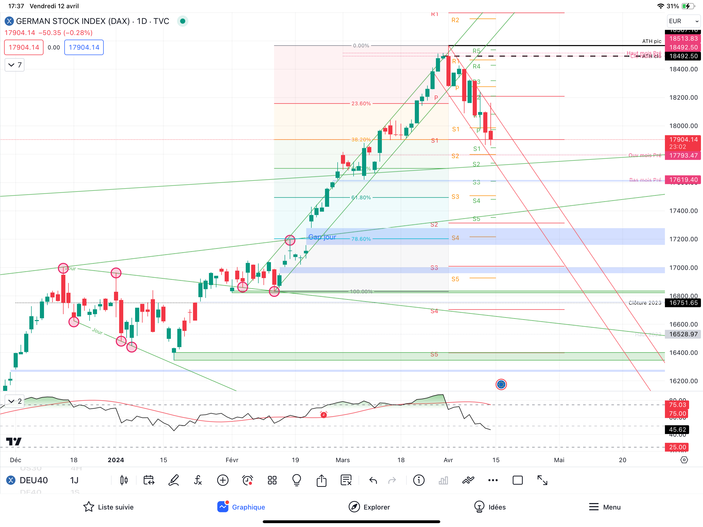Click the undo arrow
The image size is (703, 527).
pos(373,480)
